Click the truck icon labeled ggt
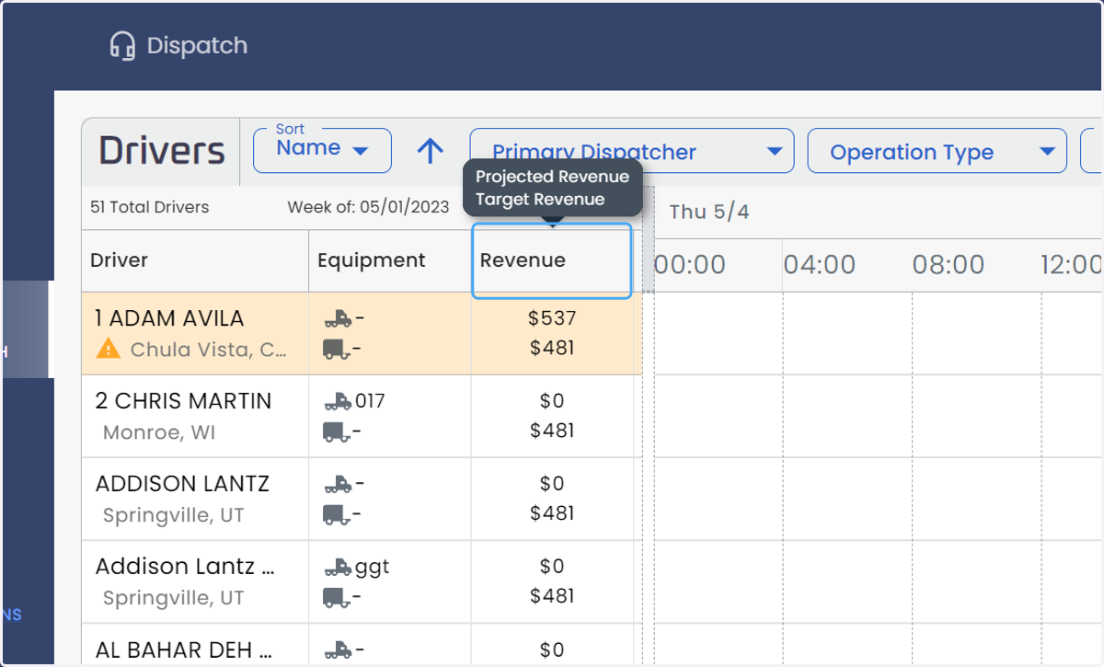The image size is (1104, 667). (x=338, y=568)
